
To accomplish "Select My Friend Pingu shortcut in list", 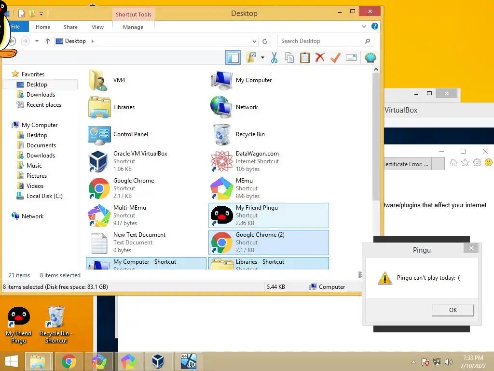I will [268, 215].
